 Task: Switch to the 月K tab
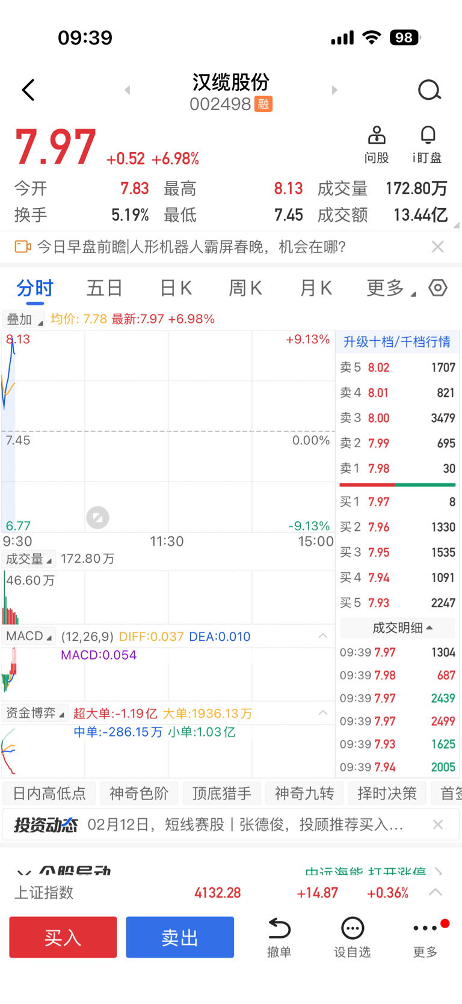tap(316, 288)
